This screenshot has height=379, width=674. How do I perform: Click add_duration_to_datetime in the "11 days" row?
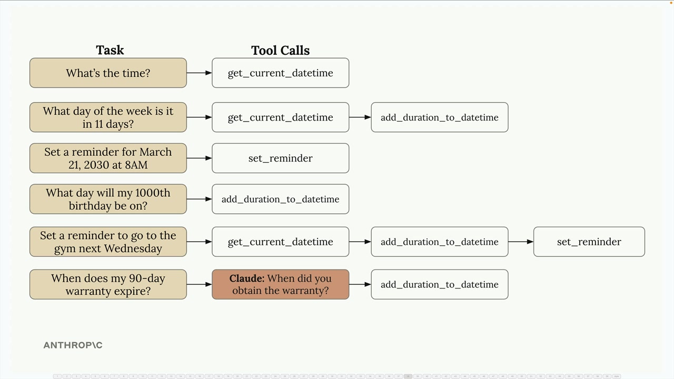point(439,117)
